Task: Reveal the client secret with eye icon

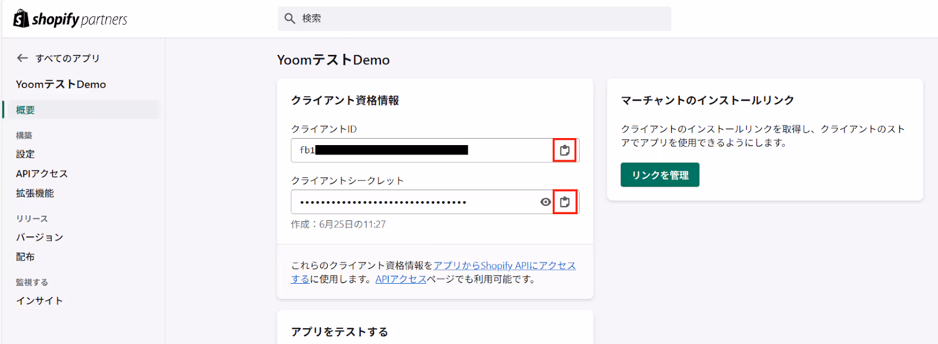Action: 545,202
